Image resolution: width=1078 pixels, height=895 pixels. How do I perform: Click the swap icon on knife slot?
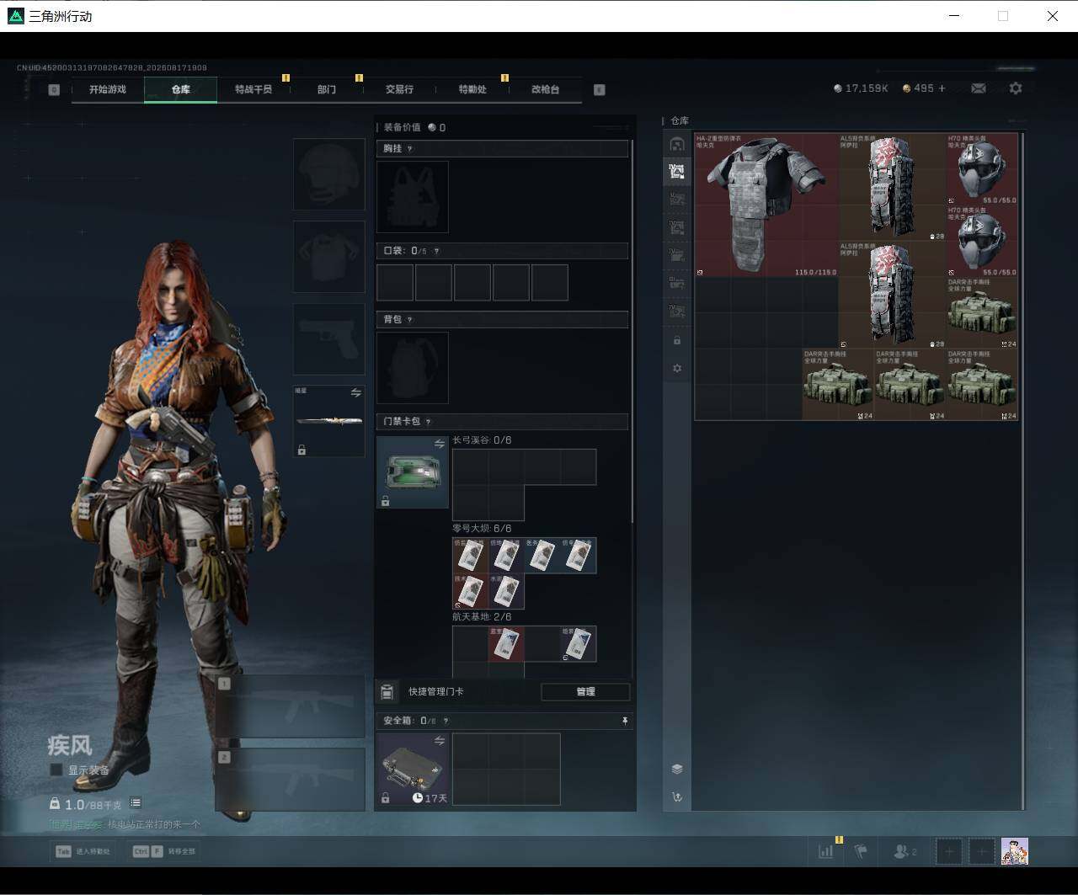click(x=355, y=393)
